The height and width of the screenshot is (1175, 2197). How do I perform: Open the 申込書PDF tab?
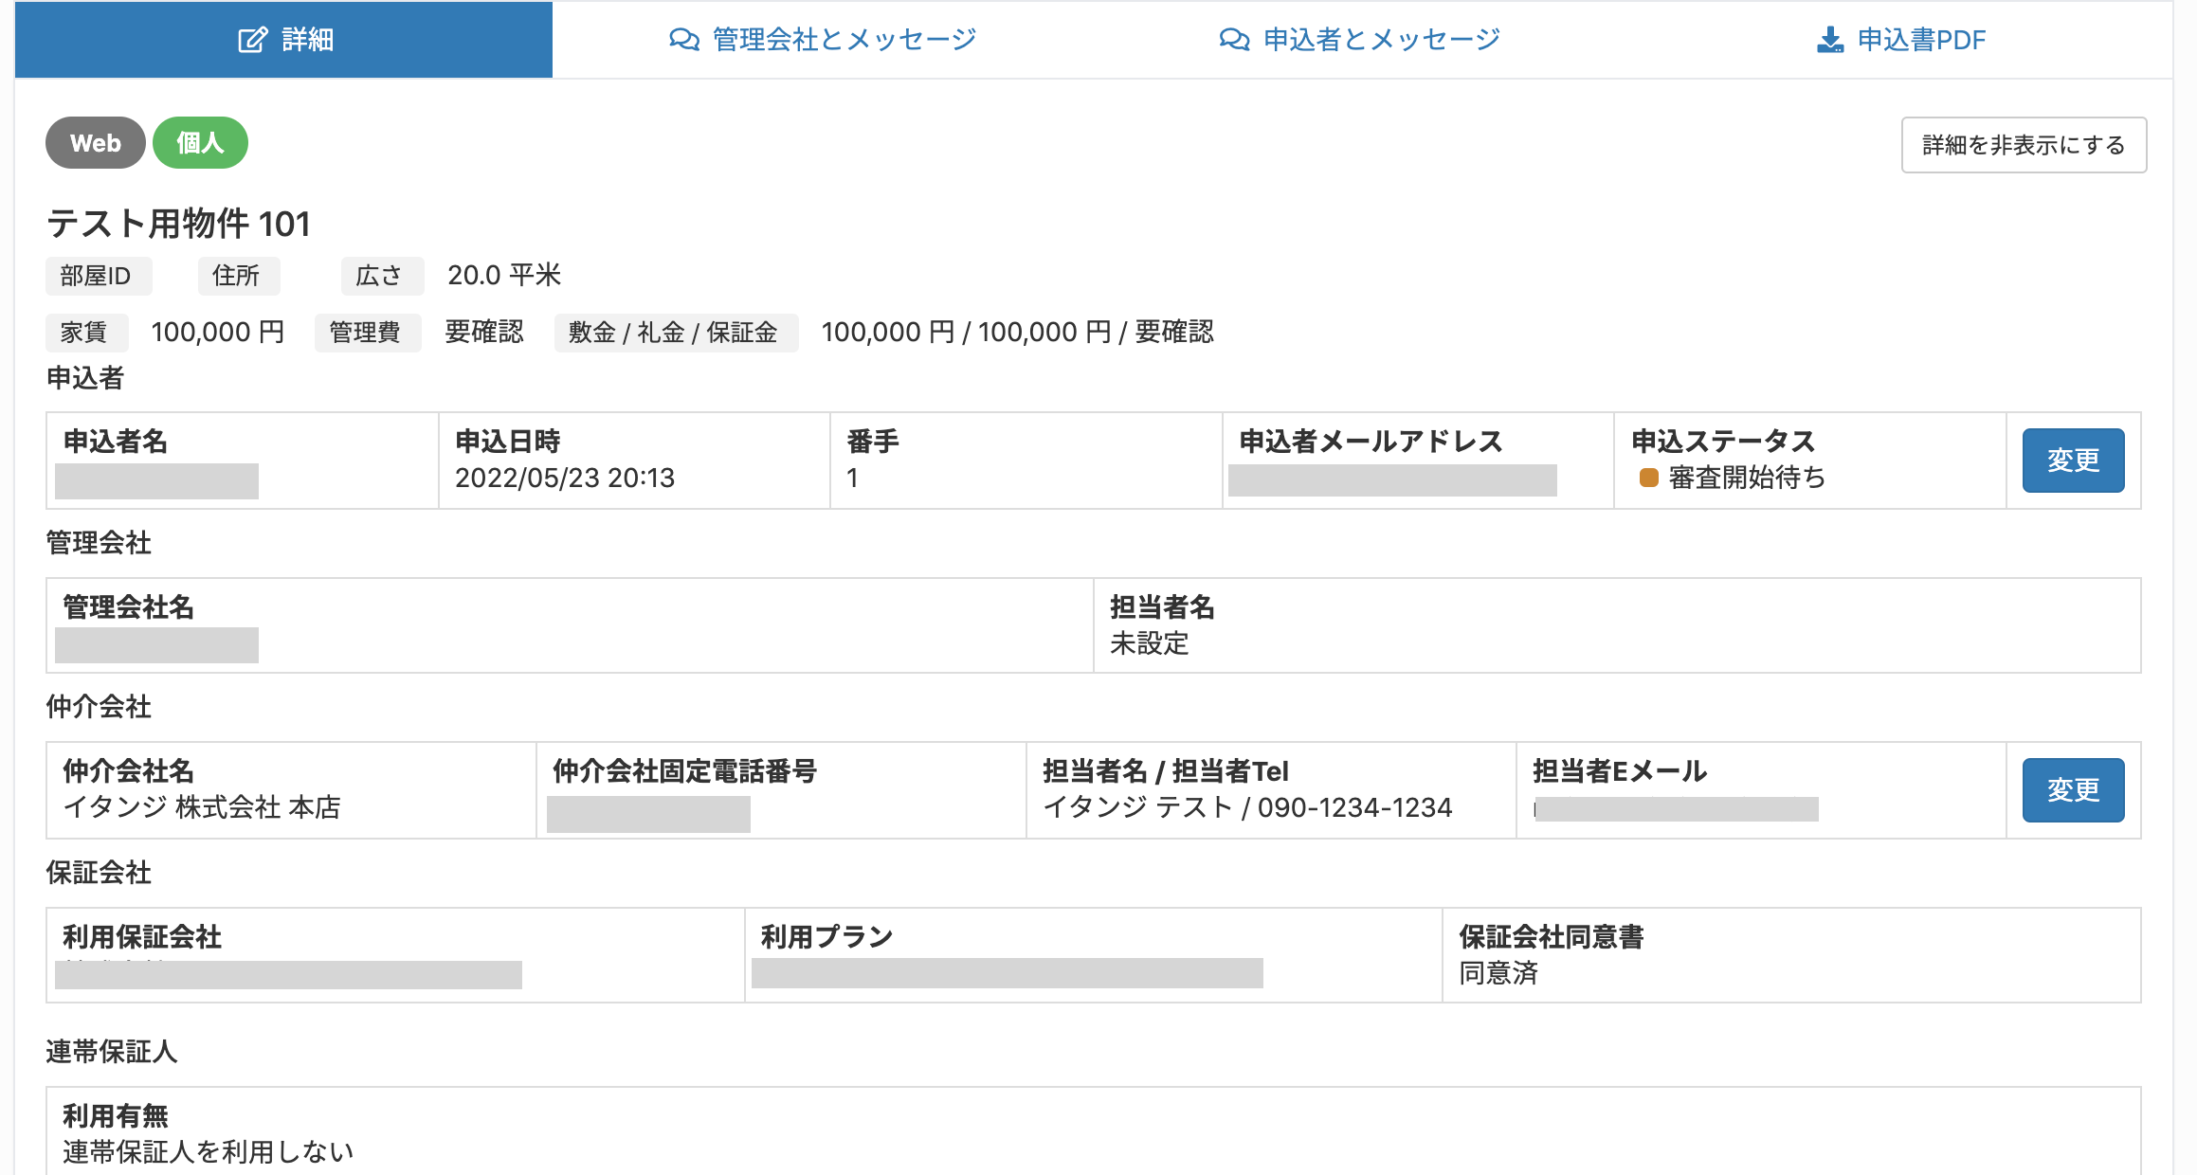[1901, 40]
